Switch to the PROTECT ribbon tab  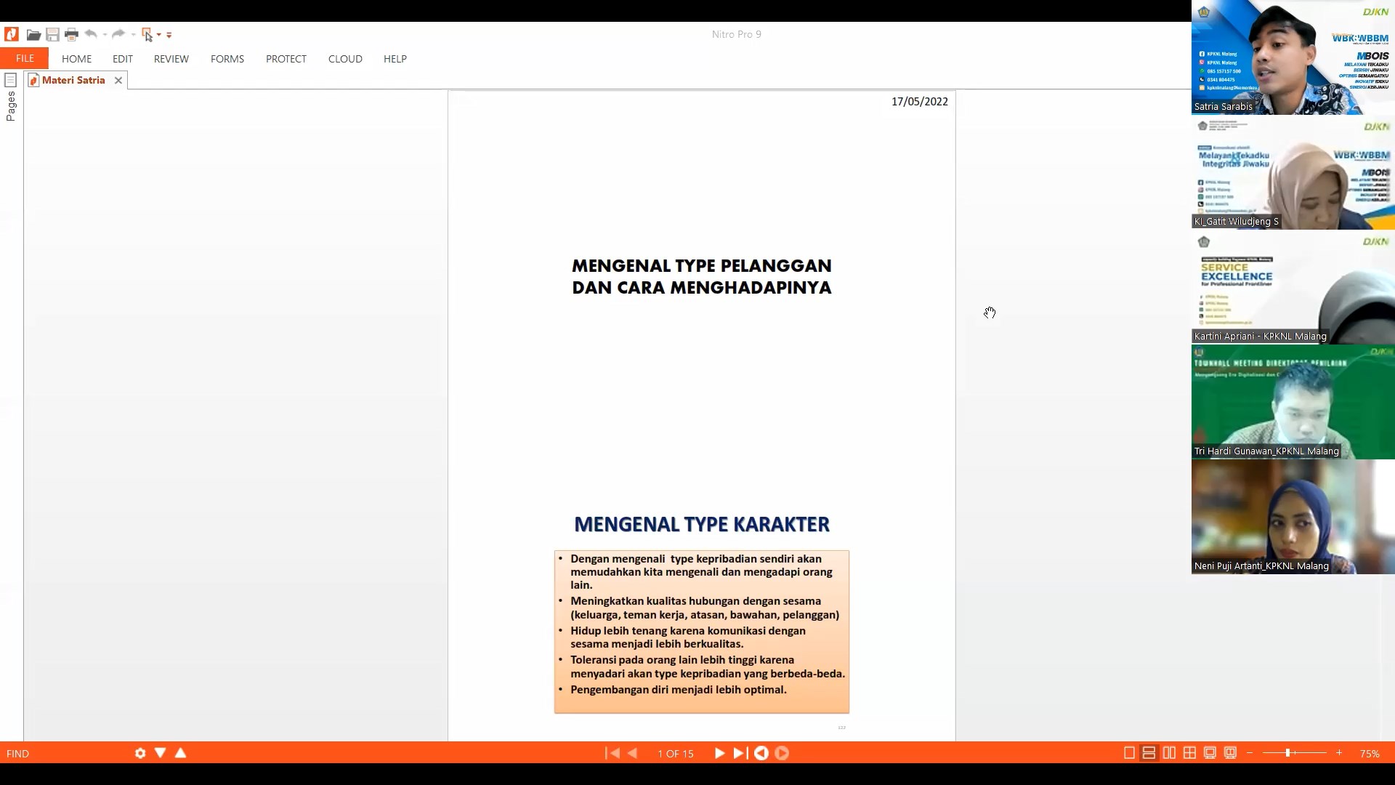coord(286,59)
